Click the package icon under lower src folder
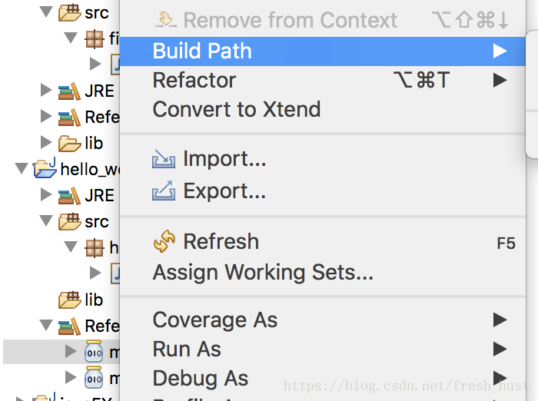Viewport: 538px width, 401px height. coord(95,247)
